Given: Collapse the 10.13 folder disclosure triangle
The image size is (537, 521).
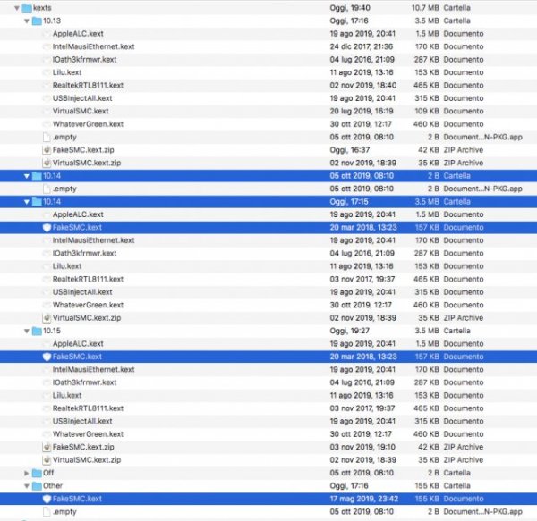Looking at the screenshot, I should coord(26,21).
